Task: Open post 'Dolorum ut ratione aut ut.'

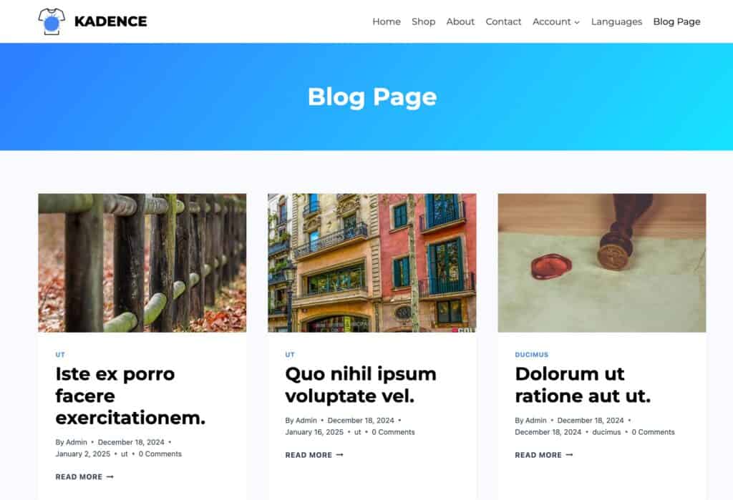Action: coord(583,385)
